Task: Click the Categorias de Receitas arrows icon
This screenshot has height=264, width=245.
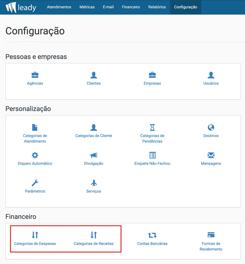Action: coord(94,235)
